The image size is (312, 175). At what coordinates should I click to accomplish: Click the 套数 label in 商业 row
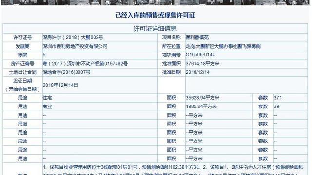pos(263,106)
